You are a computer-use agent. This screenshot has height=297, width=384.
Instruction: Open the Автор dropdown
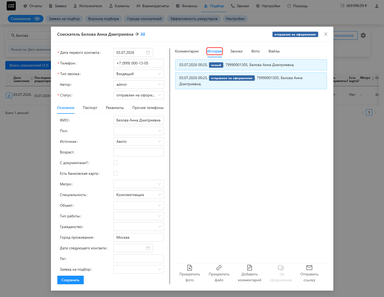pyautogui.click(x=139, y=84)
